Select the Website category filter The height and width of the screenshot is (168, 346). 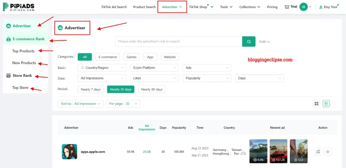[x=170, y=57]
